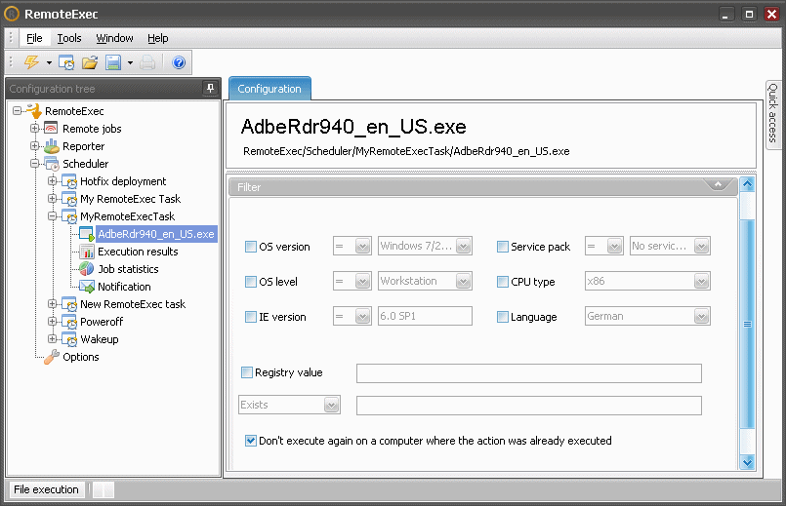Select Hotfix deployment in the tree

(123, 181)
